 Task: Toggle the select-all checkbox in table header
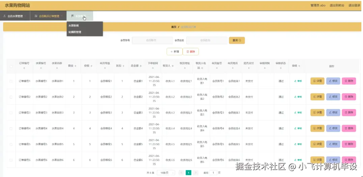(11, 66)
